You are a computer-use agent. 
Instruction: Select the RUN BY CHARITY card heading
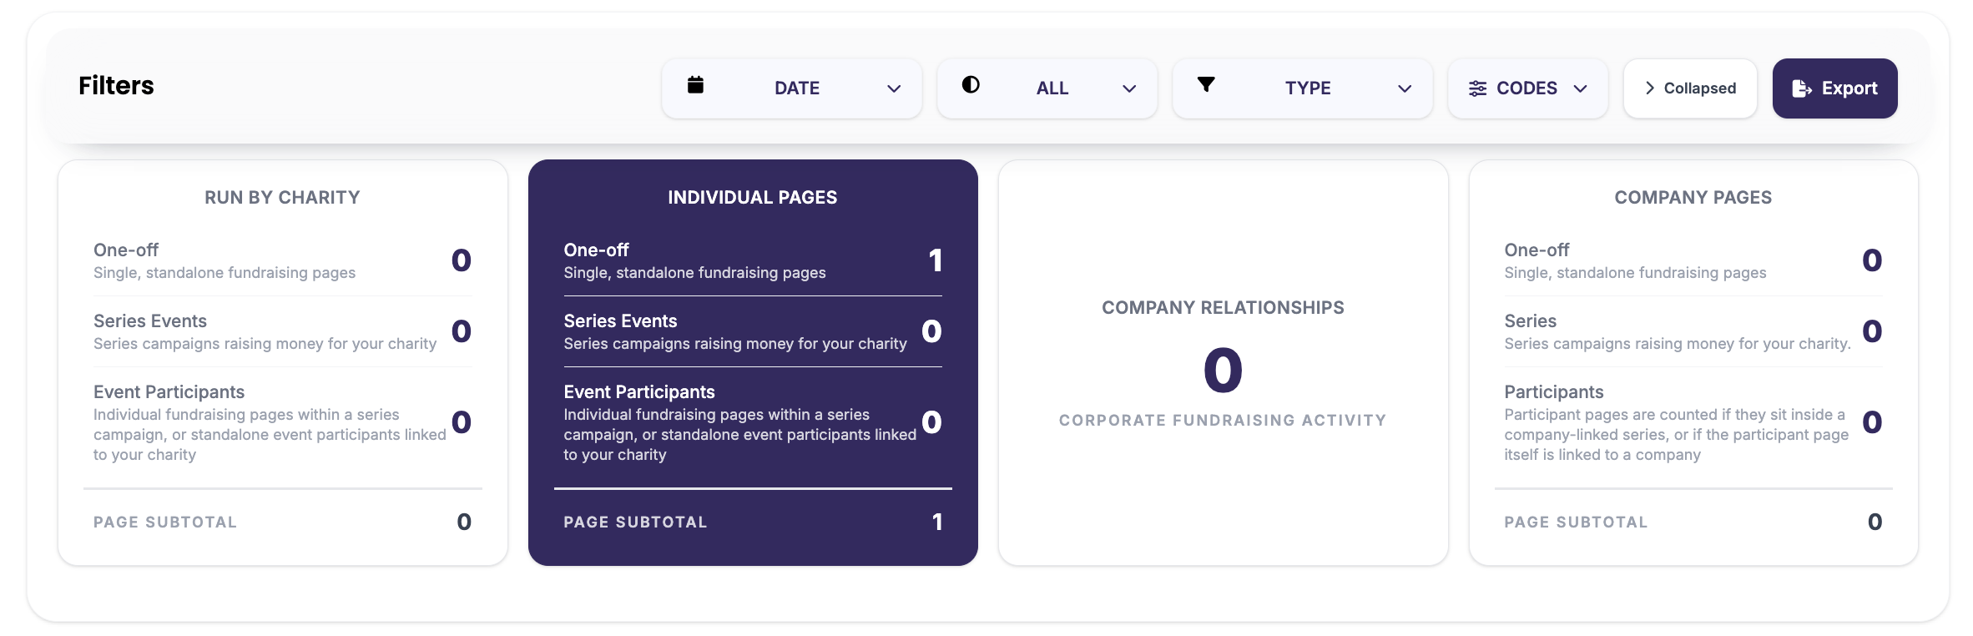point(282,198)
